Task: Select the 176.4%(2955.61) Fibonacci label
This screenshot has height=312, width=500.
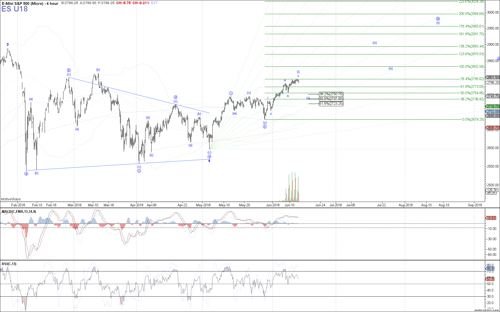Action: [471, 26]
